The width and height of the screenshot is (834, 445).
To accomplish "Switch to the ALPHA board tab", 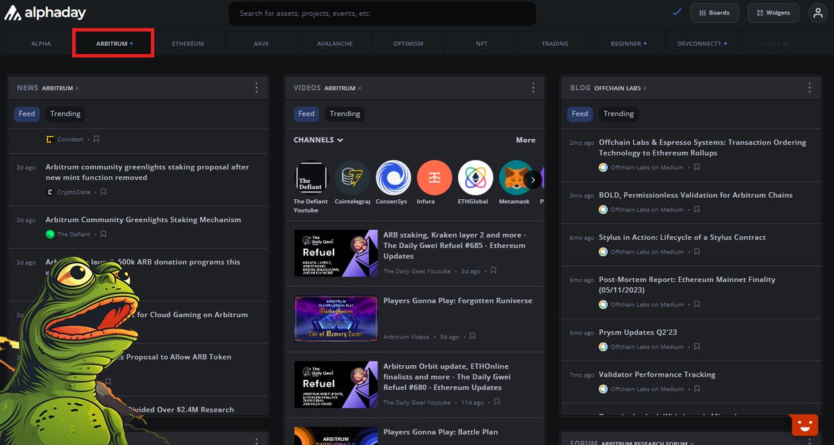I will point(41,44).
